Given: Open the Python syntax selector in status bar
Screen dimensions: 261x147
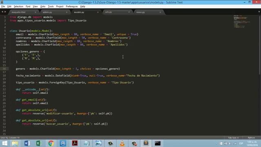Looking at the screenshot, I should (251, 138).
